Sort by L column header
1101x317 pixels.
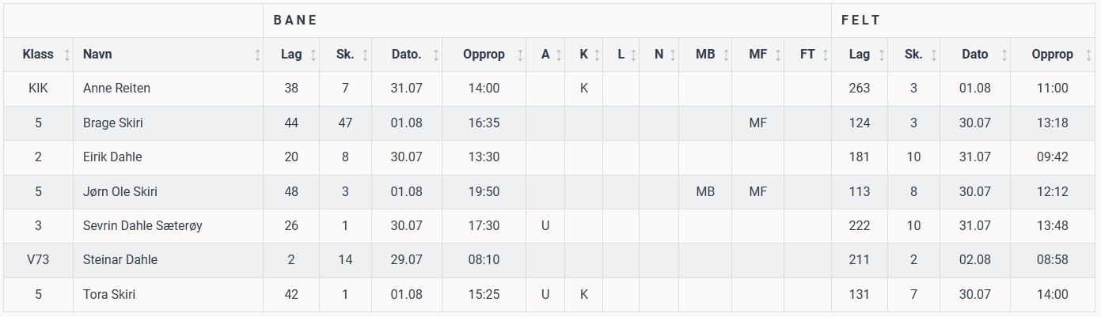click(621, 55)
